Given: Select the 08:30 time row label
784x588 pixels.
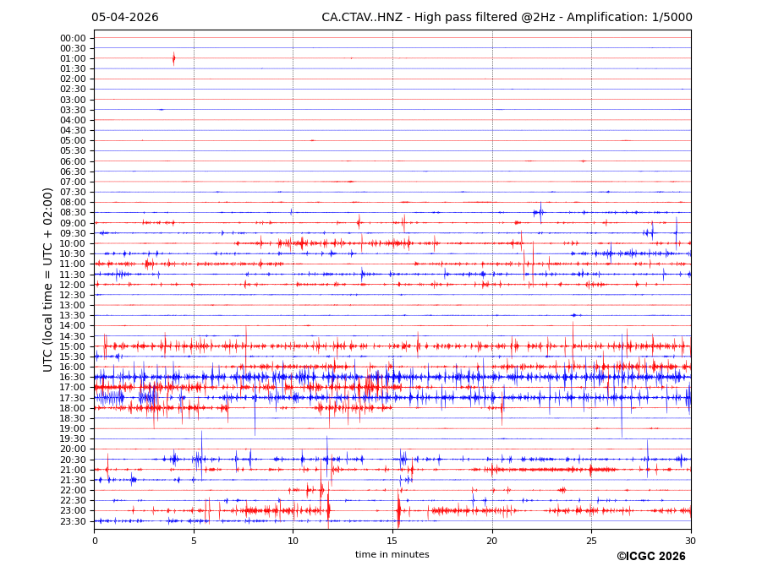Looking at the screenshot, I should 73,213.
